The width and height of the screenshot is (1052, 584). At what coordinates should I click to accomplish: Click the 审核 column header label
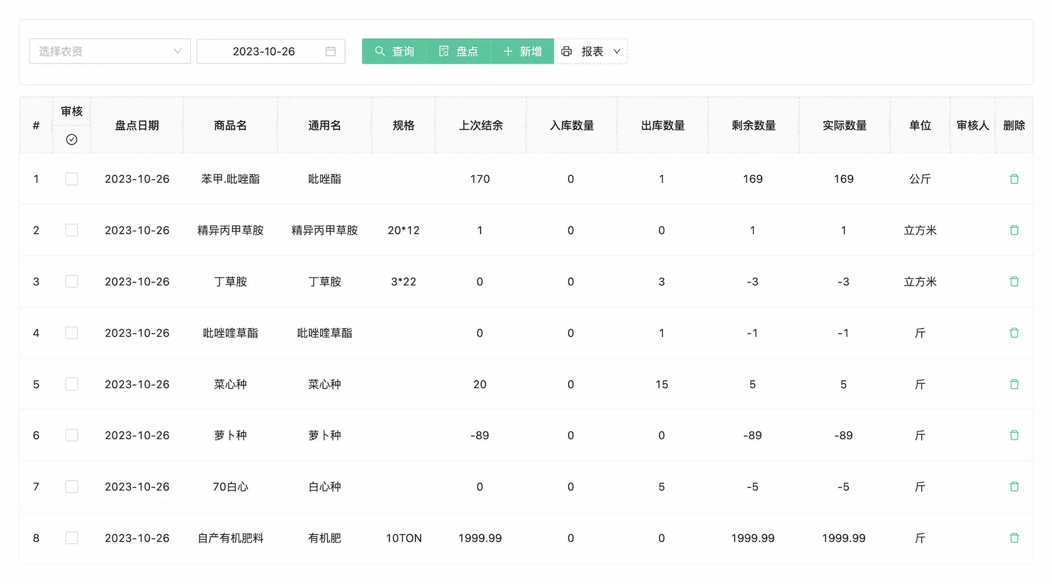pos(72,111)
